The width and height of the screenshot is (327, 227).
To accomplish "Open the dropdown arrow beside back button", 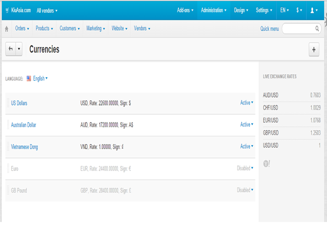I will 19,49.
